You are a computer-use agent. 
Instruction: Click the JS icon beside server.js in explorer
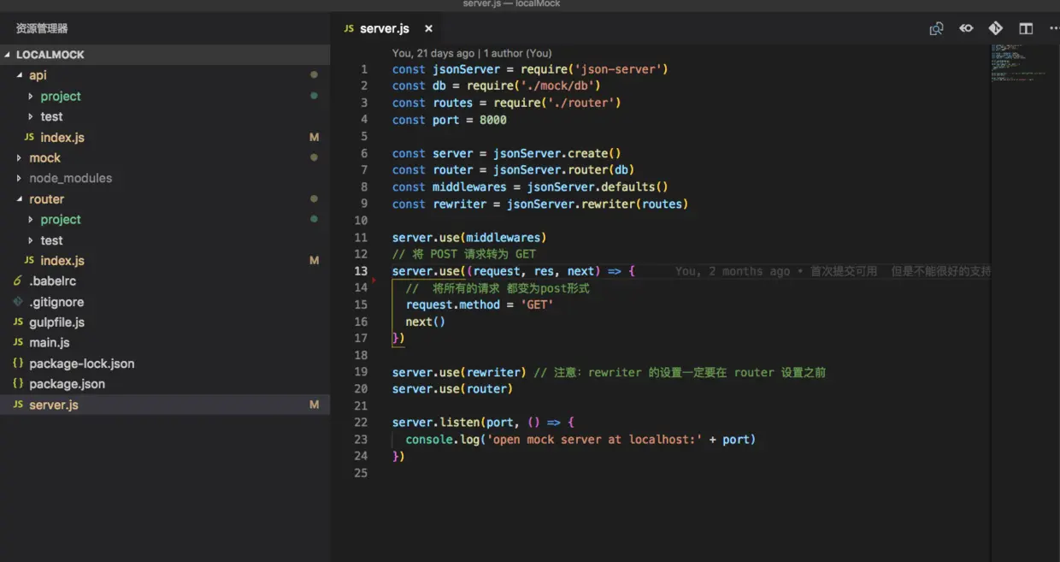pyautogui.click(x=18, y=405)
